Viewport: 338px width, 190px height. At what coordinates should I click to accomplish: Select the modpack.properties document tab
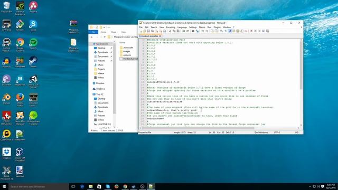[x=149, y=36]
